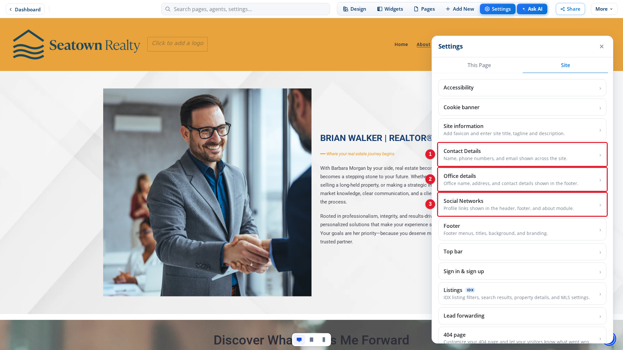Expand Office details settings
This screenshot has height=350, width=623.
[x=522, y=180]
